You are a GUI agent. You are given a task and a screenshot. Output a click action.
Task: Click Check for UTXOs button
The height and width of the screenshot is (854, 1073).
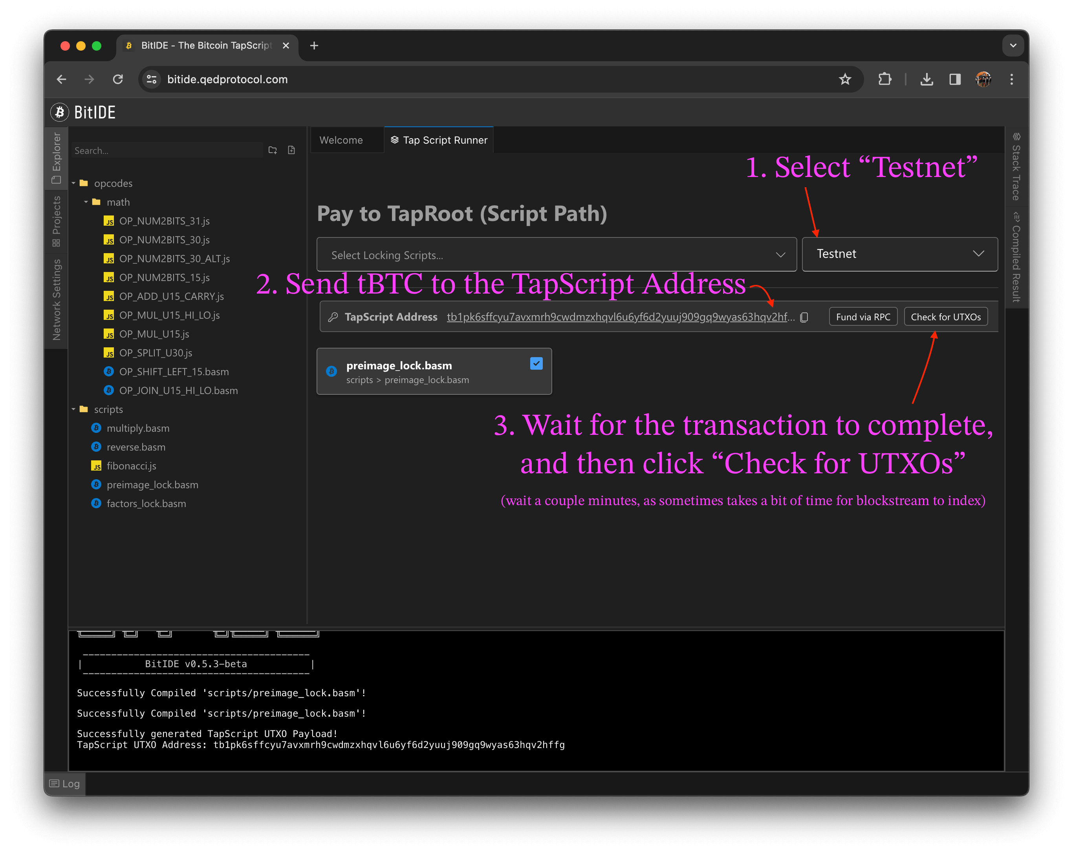coord(946,318)
